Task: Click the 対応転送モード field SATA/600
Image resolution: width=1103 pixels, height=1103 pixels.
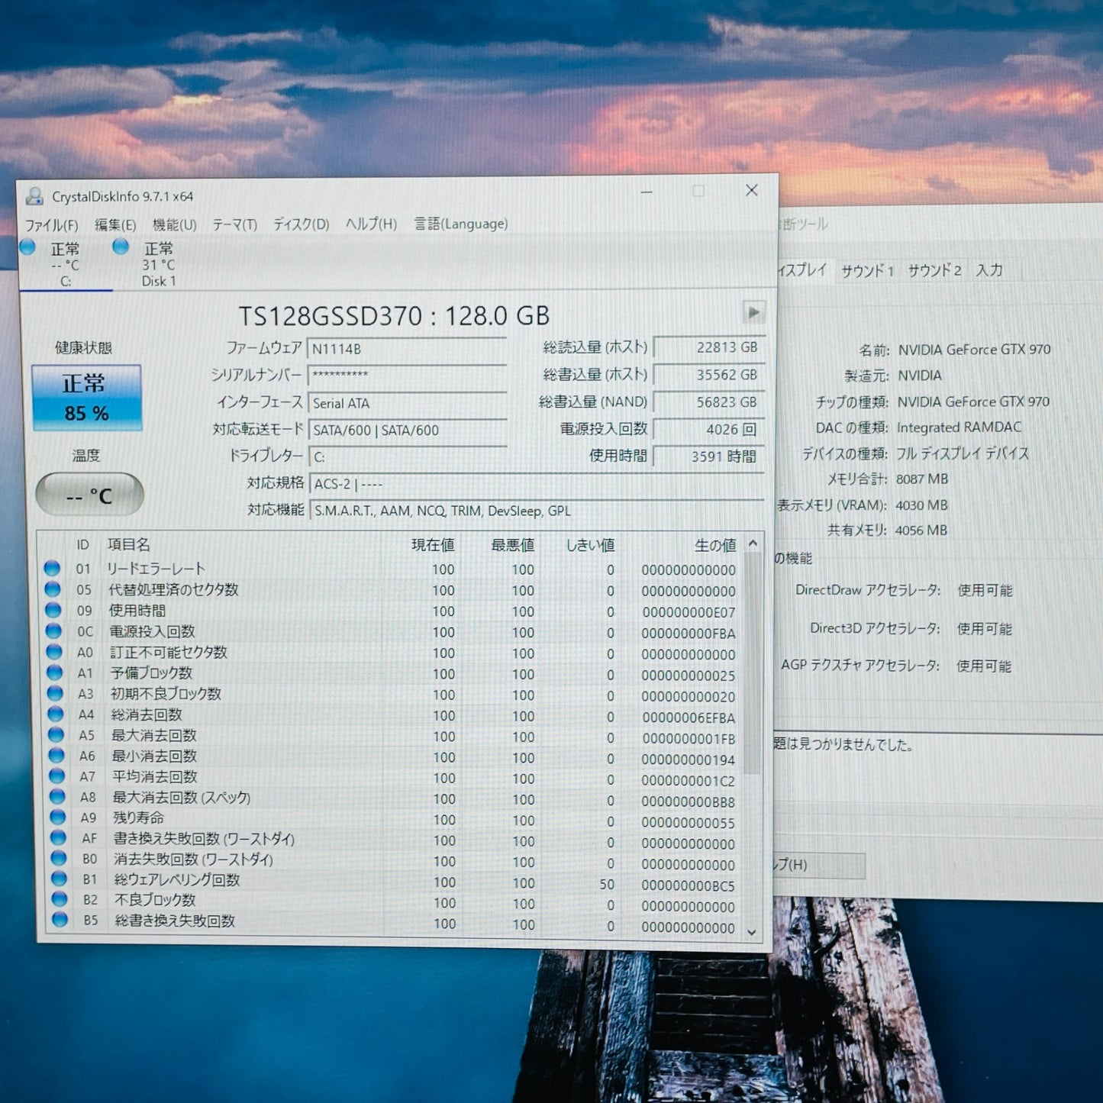Action: (408, 431)
